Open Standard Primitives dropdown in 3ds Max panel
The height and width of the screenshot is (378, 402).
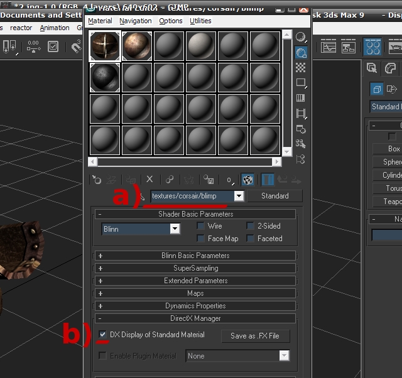(x=386, y=107)
